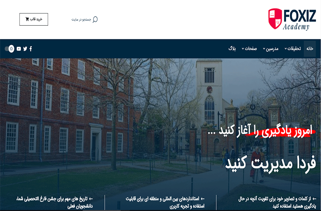Image resolution: width=321 pixels, height=211 pixels.
Task: Click the cart icon inside the buy button
Action: coord(27,19)
